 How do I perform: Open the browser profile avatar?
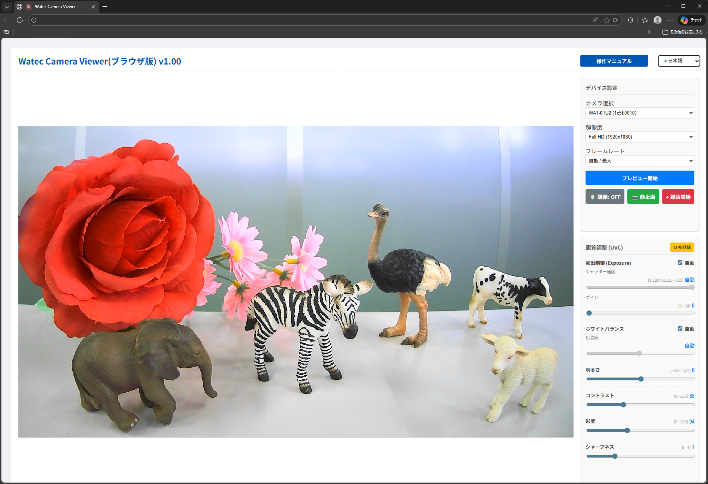[x=657, y=20]
